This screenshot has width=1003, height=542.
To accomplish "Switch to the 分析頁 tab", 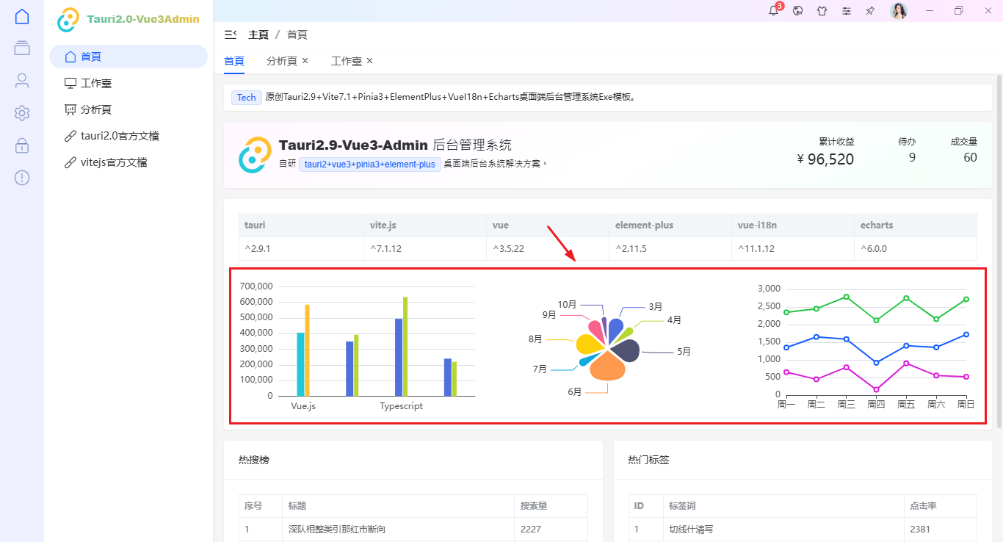I will click(x=282, y=61).
